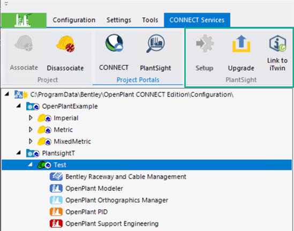The image size is (294, 231).
Task: Open the green File backstage button
Action: pos(24,20)
